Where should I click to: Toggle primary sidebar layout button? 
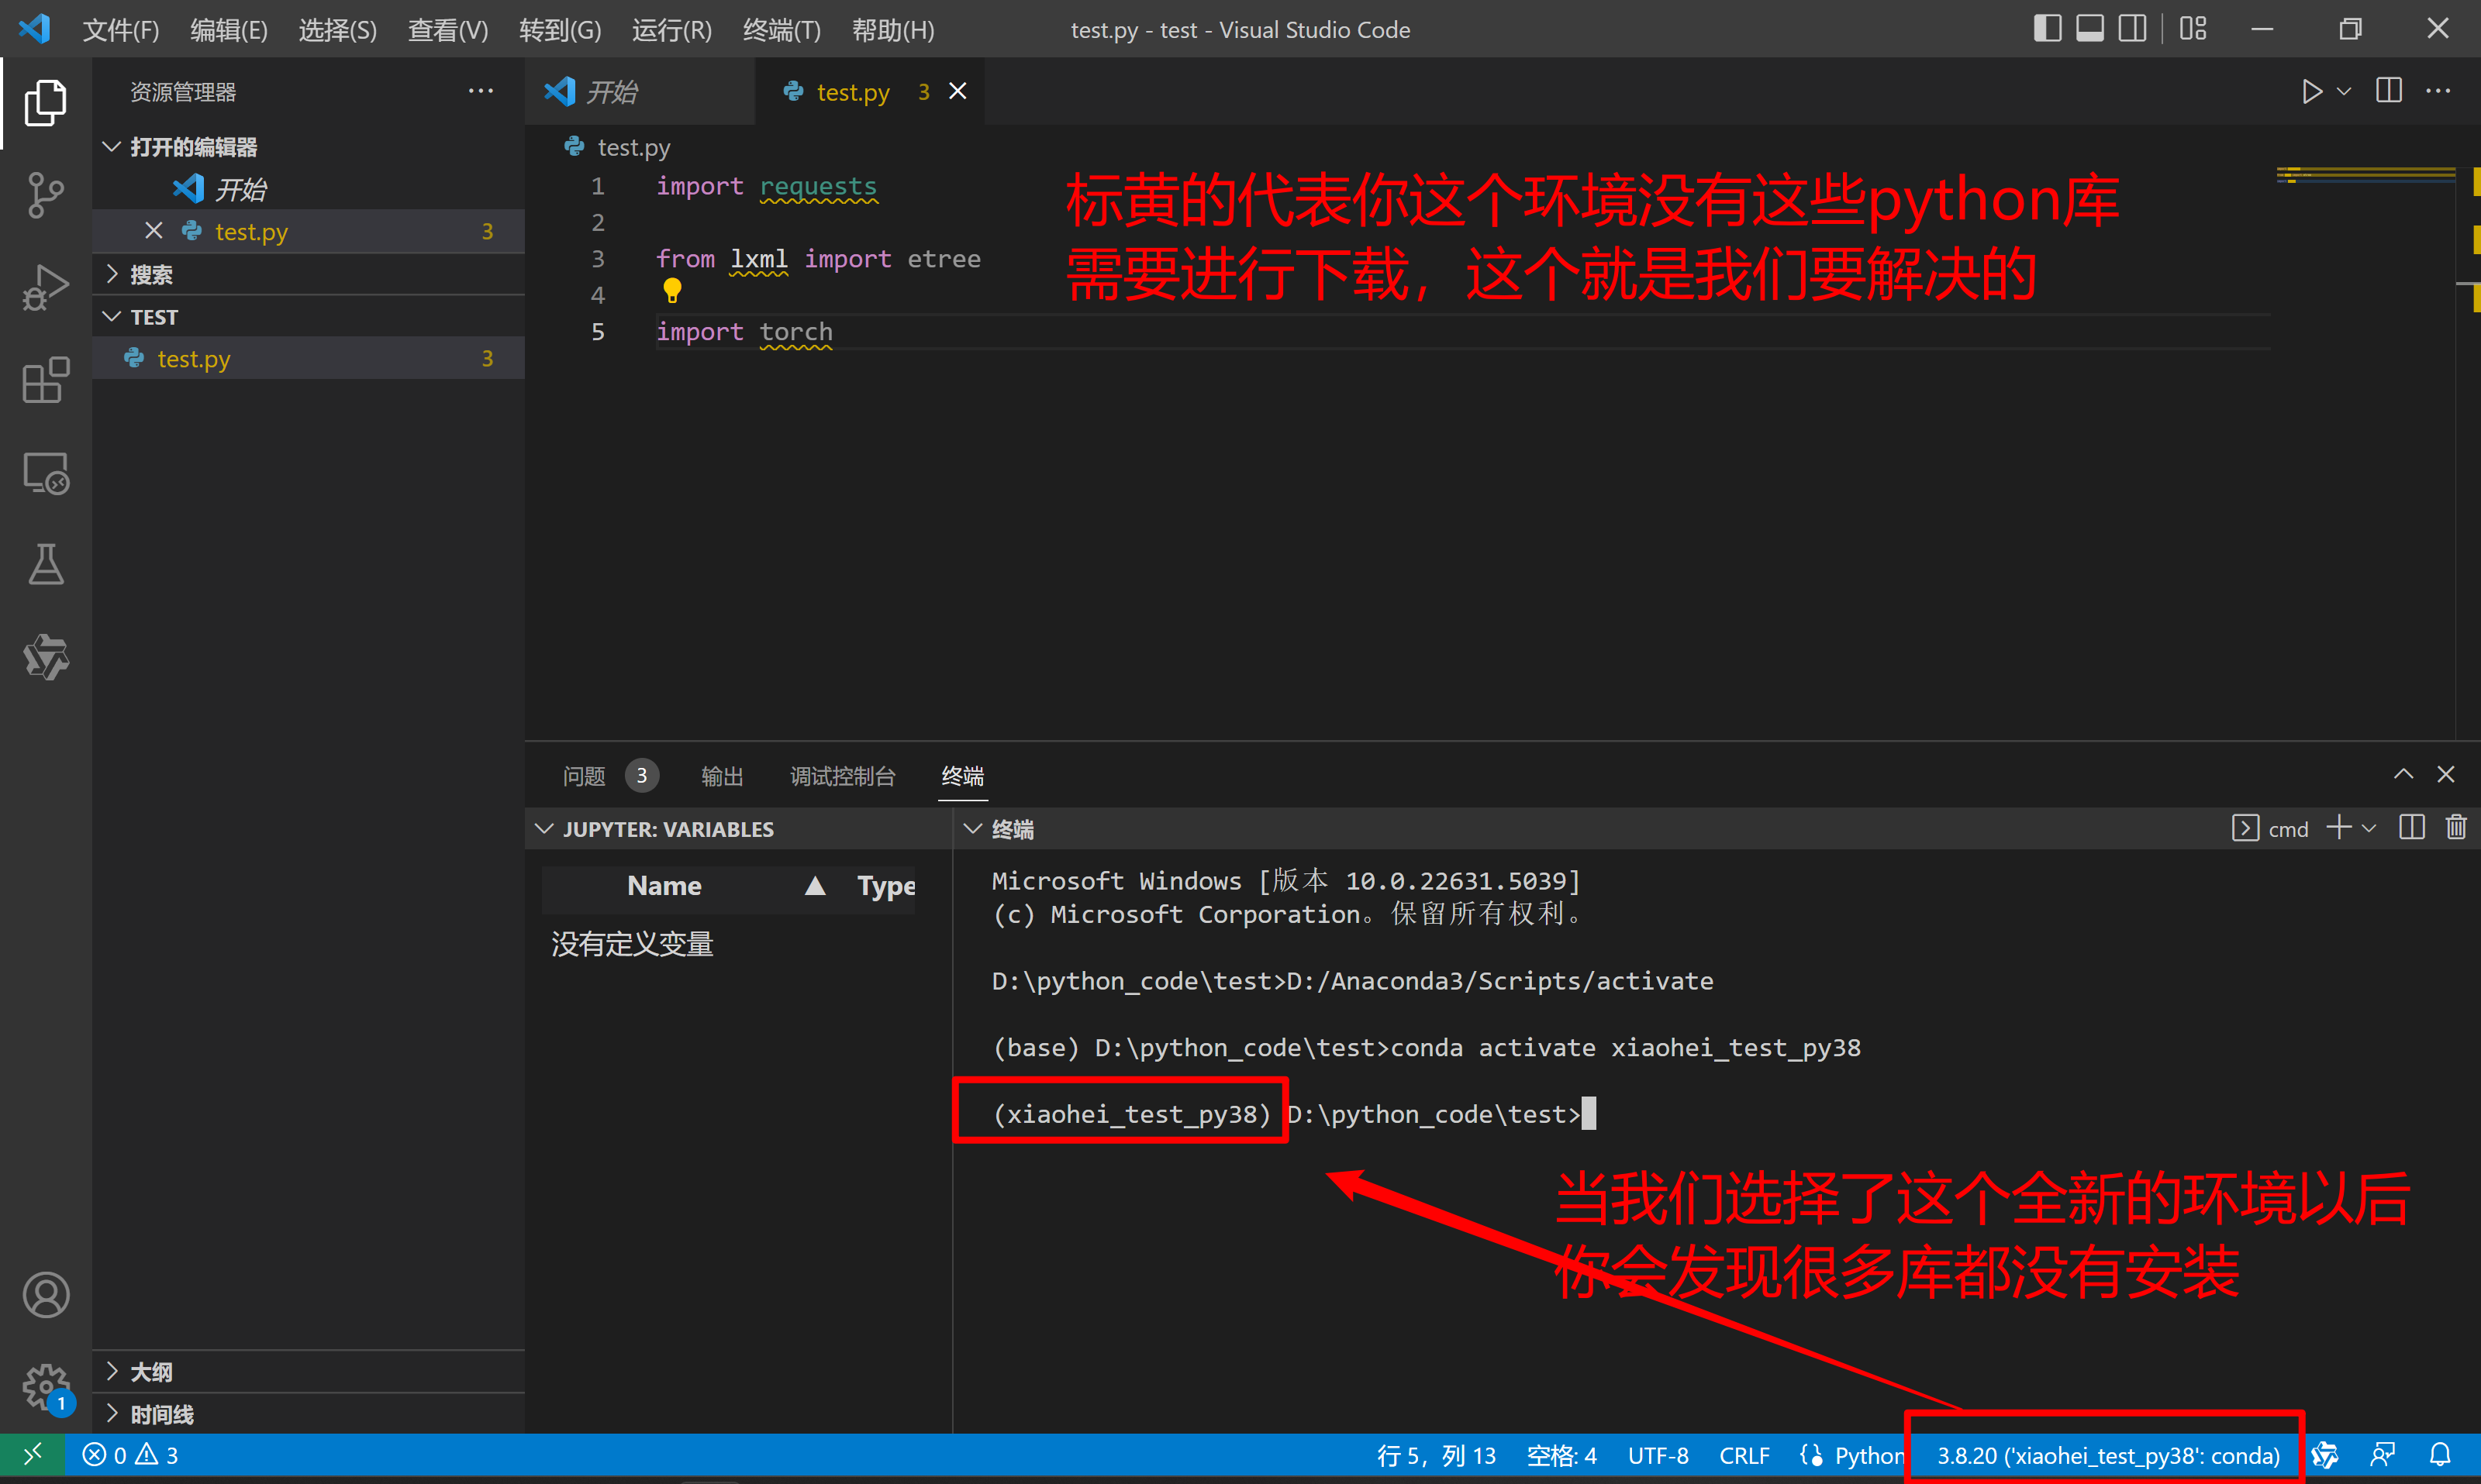2047,29
